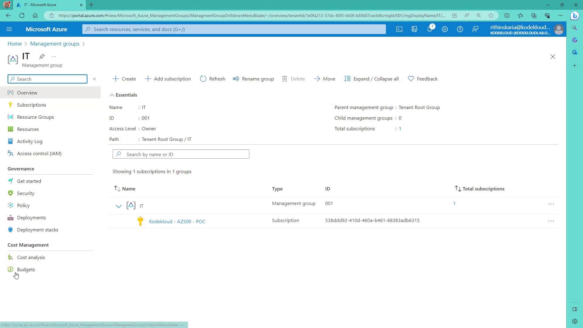
Task: Collapse the left sidebar menu
Action: 94,79
